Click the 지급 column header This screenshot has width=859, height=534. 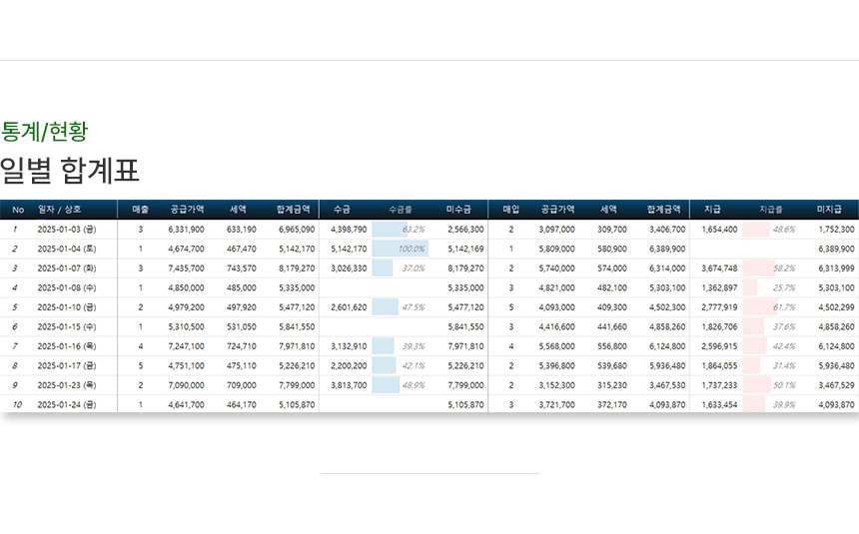[x=712, y=210]
